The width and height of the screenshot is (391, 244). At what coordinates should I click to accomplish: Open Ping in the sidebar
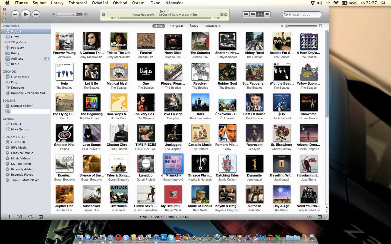click(26, 82)
